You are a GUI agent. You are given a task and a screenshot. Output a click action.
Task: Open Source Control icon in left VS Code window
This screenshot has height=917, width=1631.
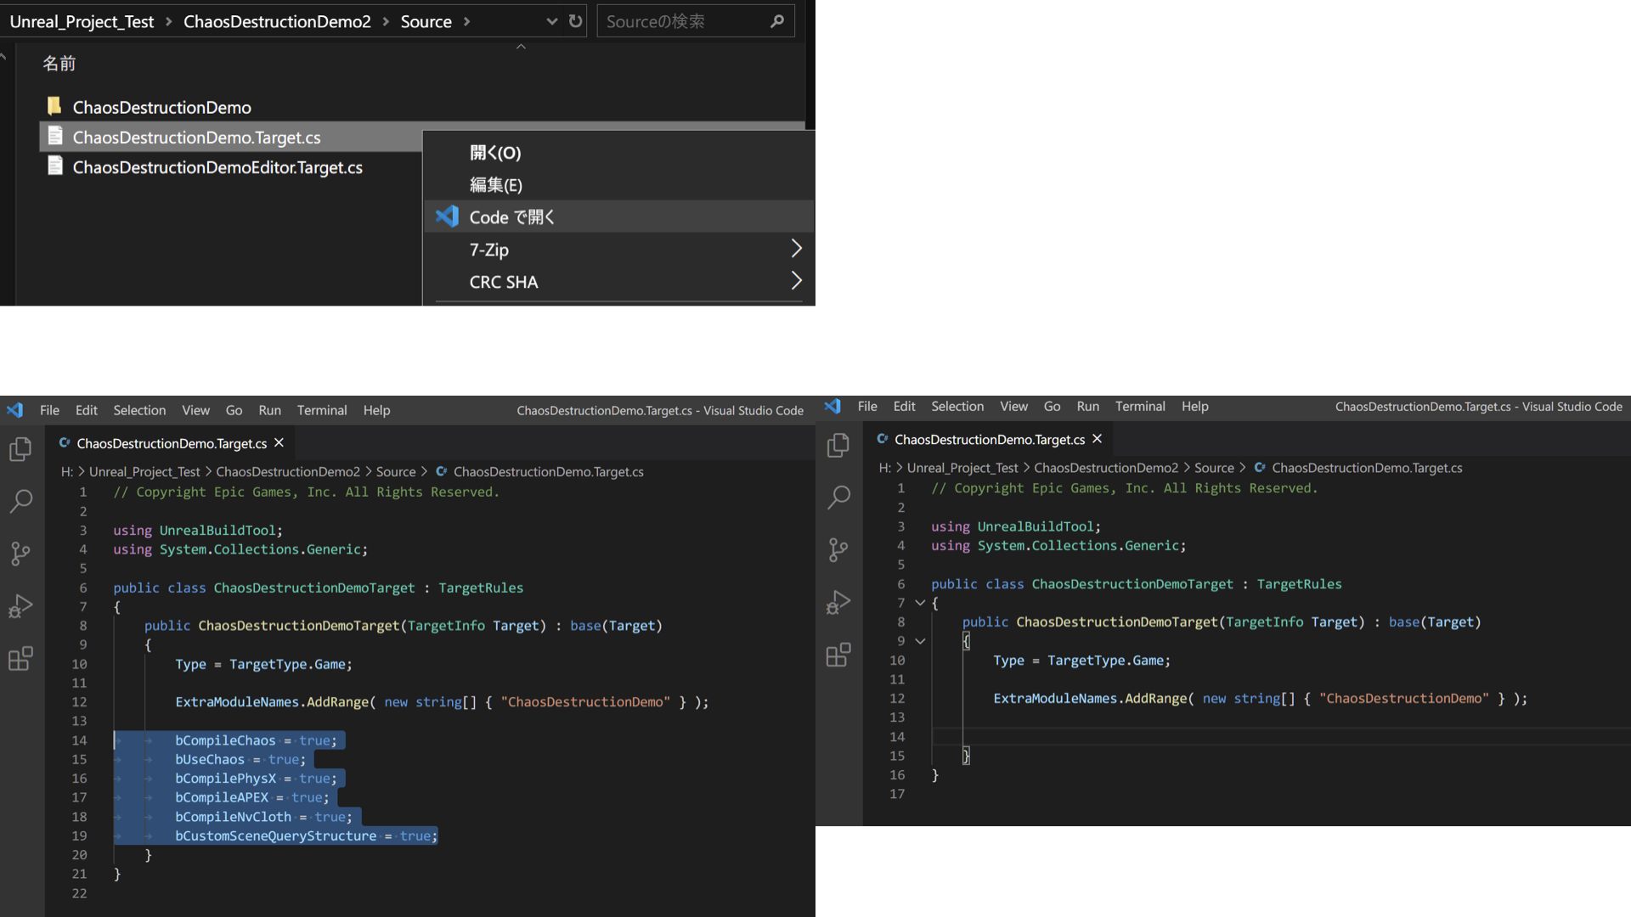pyautogui.click(x=20, y=554)
